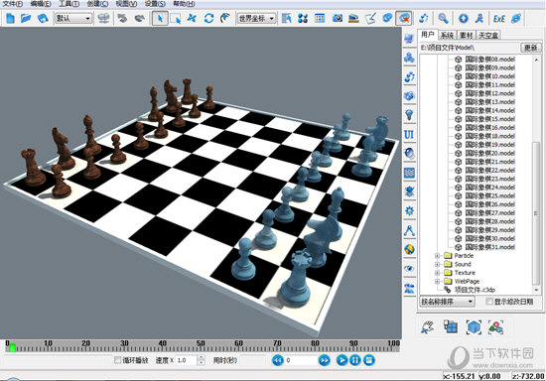The image size is (546, 381).
Task: Click the path nodes side icon
Action: [409, 230]
